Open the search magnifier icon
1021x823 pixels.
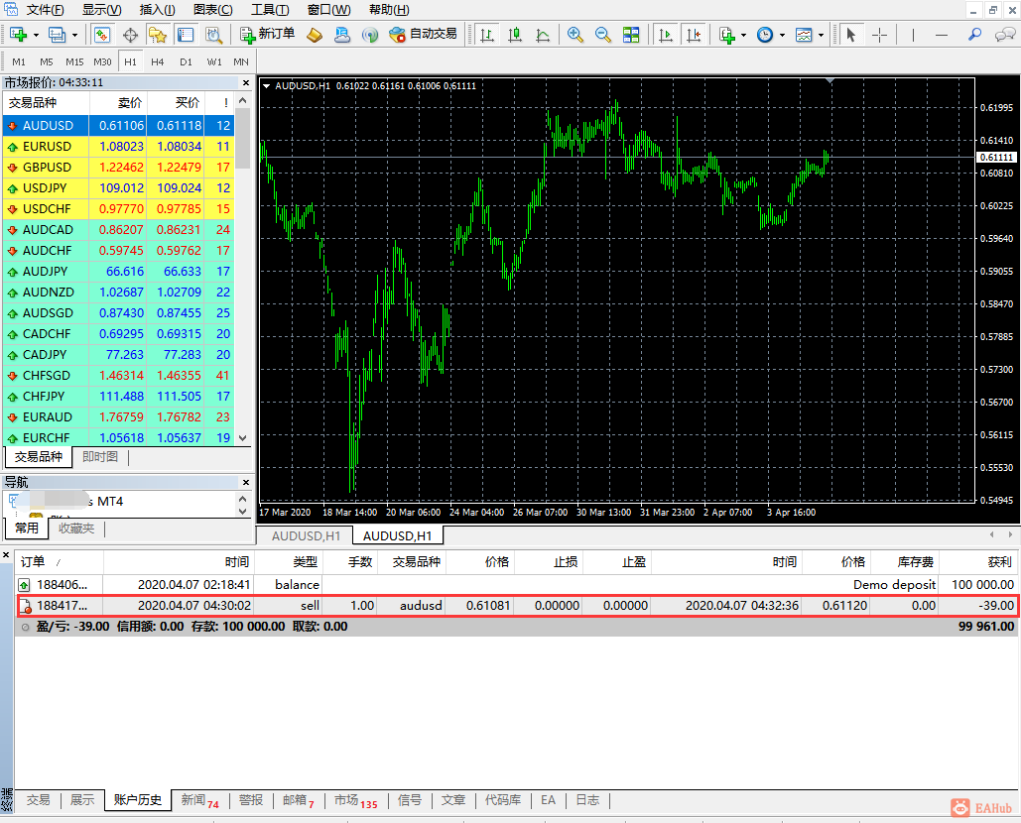975,35
